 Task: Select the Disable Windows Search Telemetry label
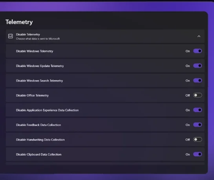point(39,81)
